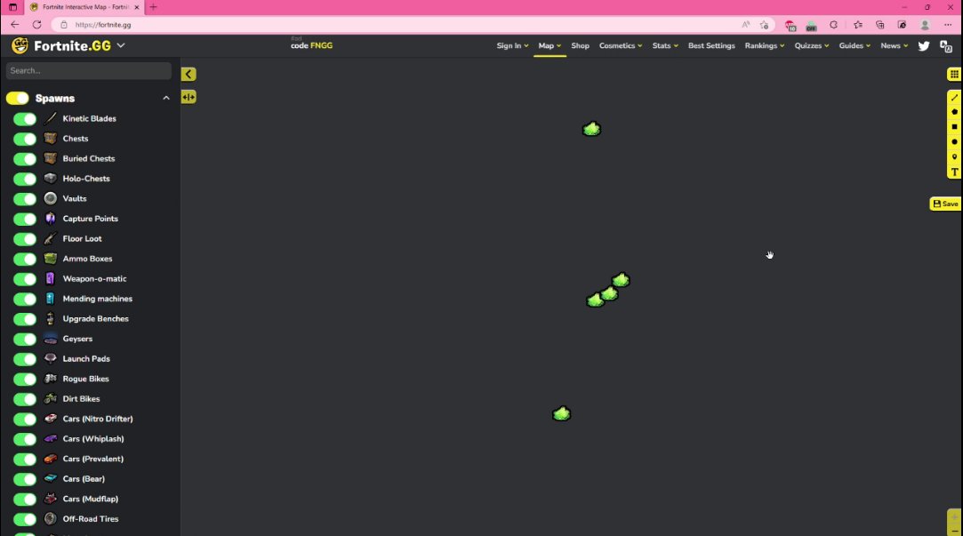Viewport: 963px width, 536px height.
Task: Click the code FNGG ad link
Action: click(x=311, y=45)
